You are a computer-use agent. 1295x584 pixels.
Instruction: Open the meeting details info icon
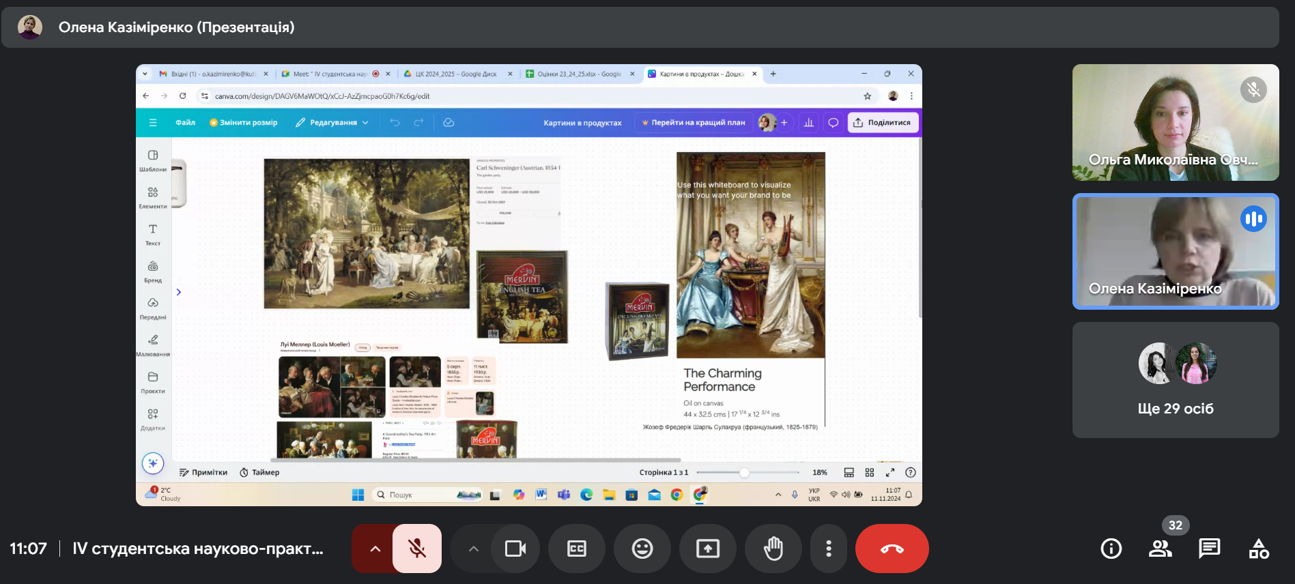(x=1111, y=549)
